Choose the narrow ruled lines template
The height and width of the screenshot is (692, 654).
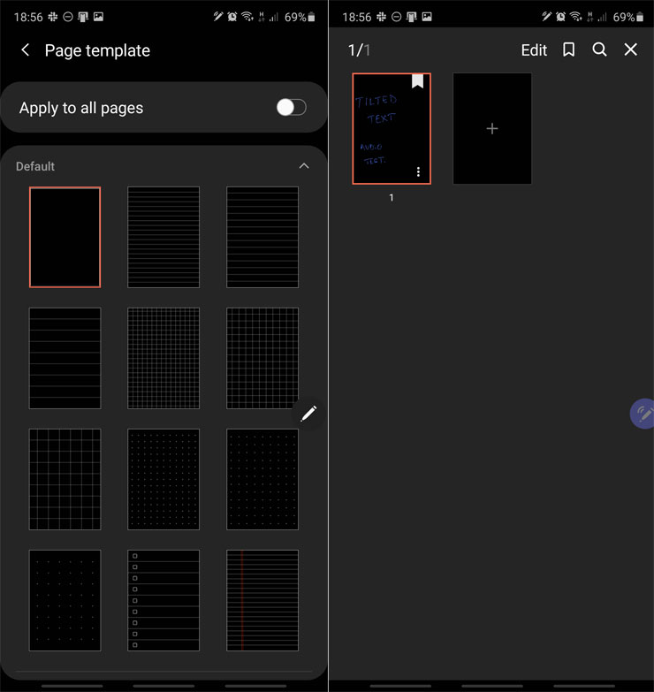click(x=163, y=237)
